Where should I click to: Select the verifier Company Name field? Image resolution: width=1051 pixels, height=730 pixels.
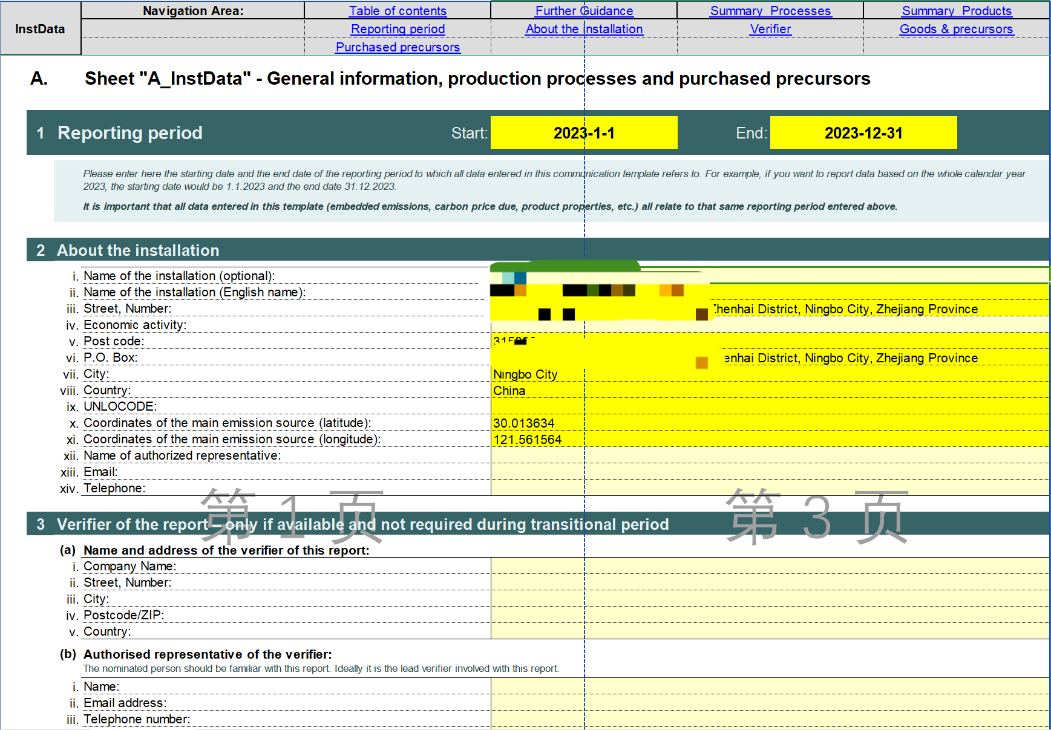770,566
